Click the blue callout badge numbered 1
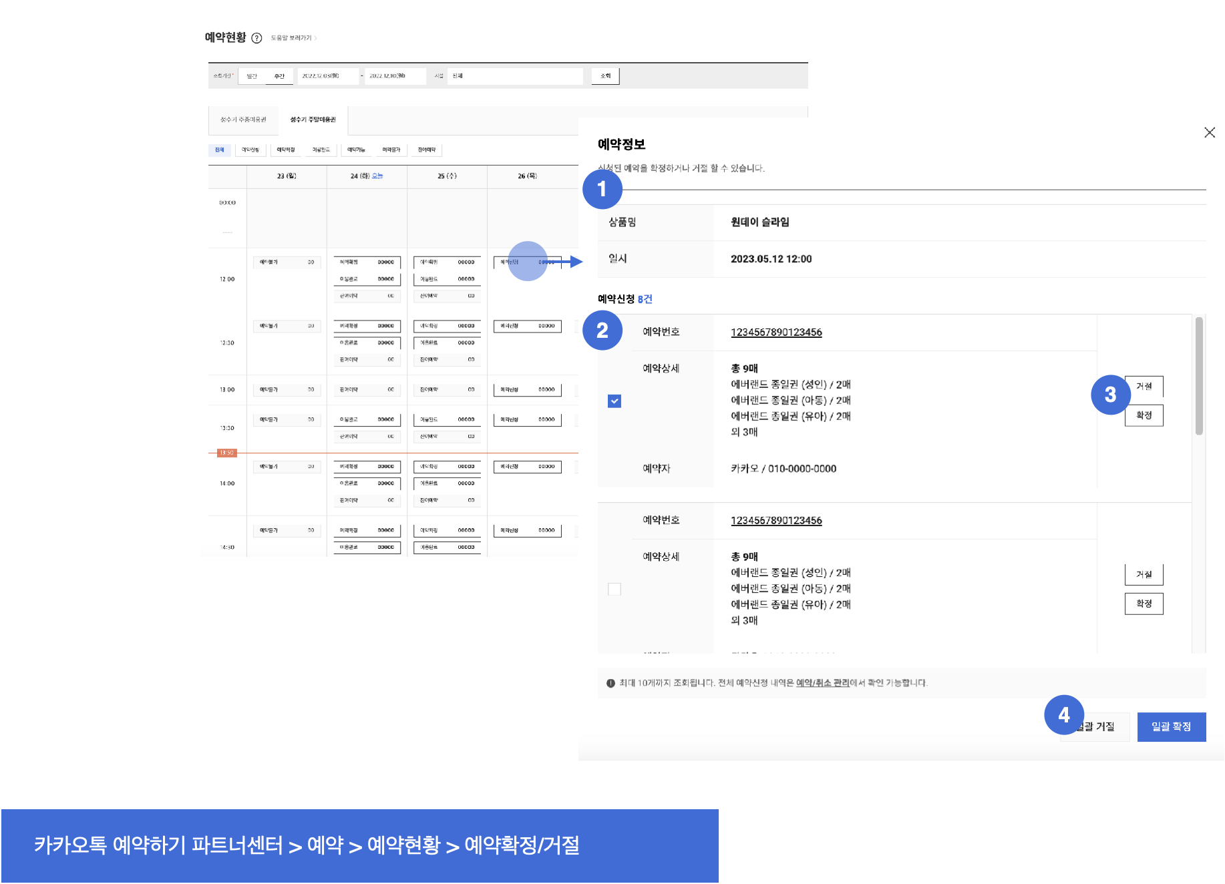 coord(602,189)
